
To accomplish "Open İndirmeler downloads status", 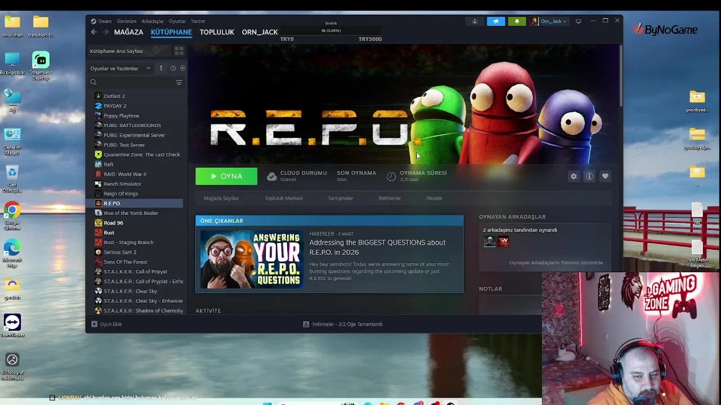I will 343,324.
